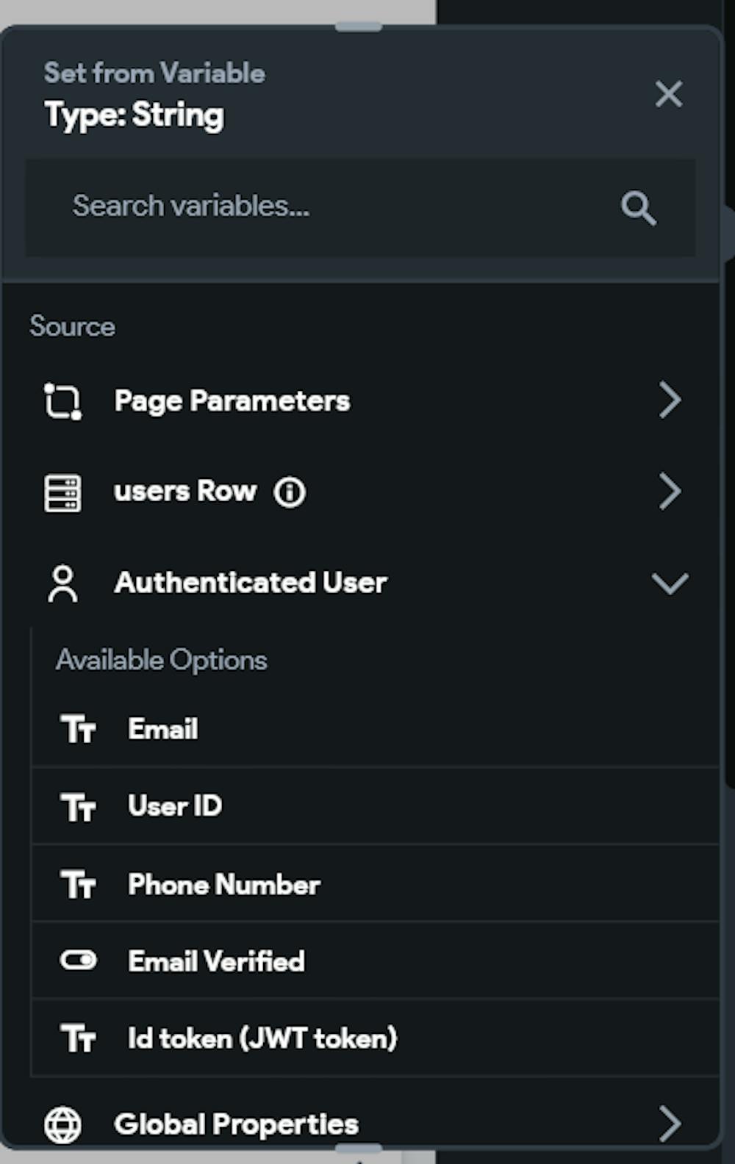The height and width of the screenshot is (1164, 735).
Task: Click the Global Properties globe icon
Action: (63, 1124)
